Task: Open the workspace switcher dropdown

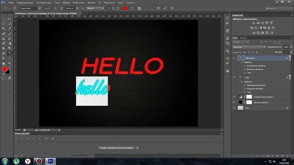Action: click(x=278, y=8)
